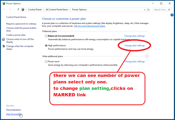175x120 pixels.
Task: Close the Power Options window
Action: pos(170,3)
